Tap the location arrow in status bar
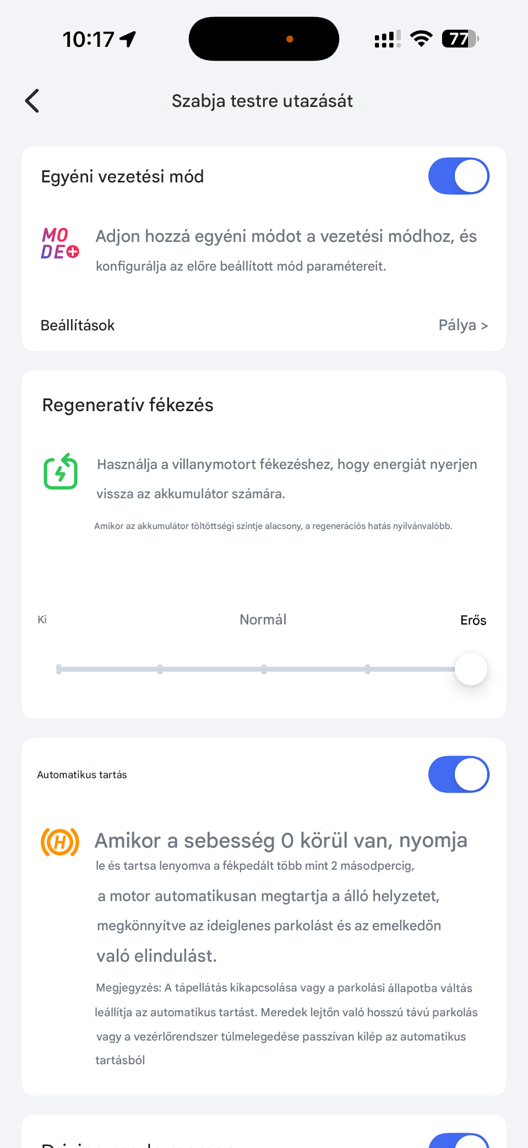This screenshot has width=528, height=1148. click(x=128, y=39)
